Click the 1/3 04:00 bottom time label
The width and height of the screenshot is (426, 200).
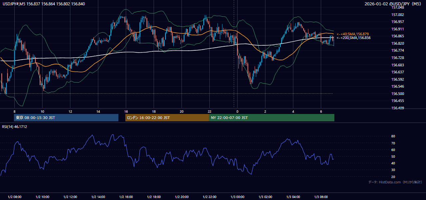pos(293,197)
